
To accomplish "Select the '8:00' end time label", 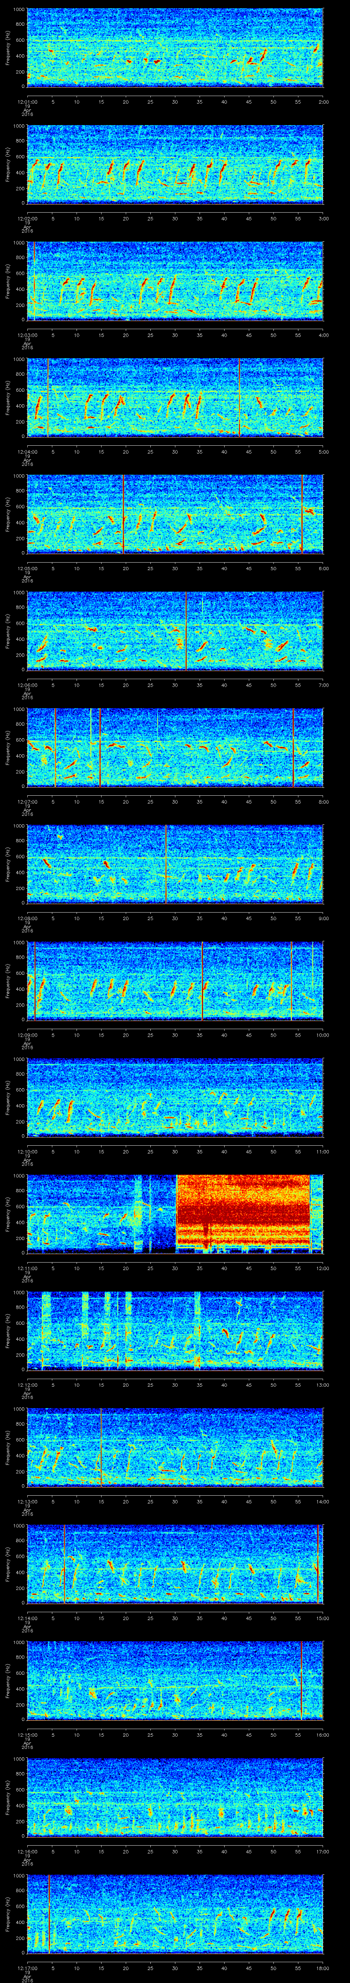I will (323, 801).
